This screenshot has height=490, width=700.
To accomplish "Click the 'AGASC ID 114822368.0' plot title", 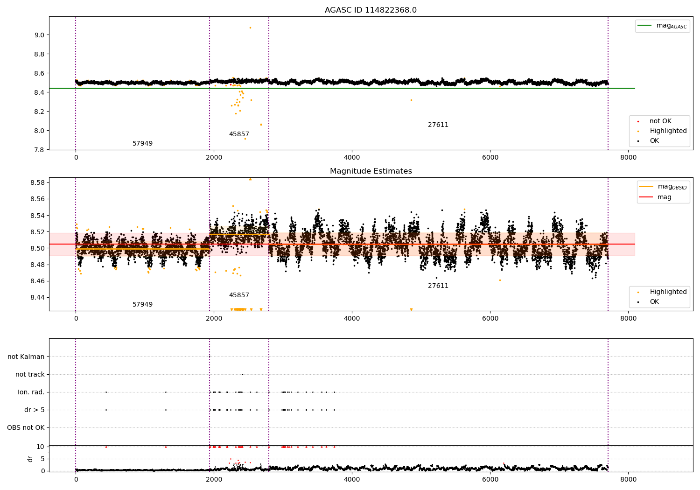I will tap(371, 10).
